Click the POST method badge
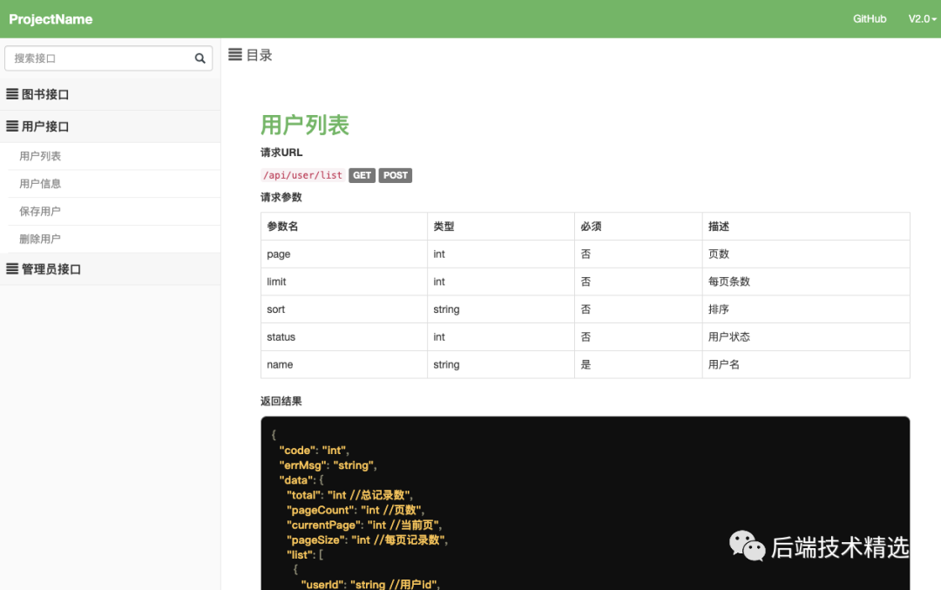The width and height of the screenshot is (941, 590). tap(396, 175)
